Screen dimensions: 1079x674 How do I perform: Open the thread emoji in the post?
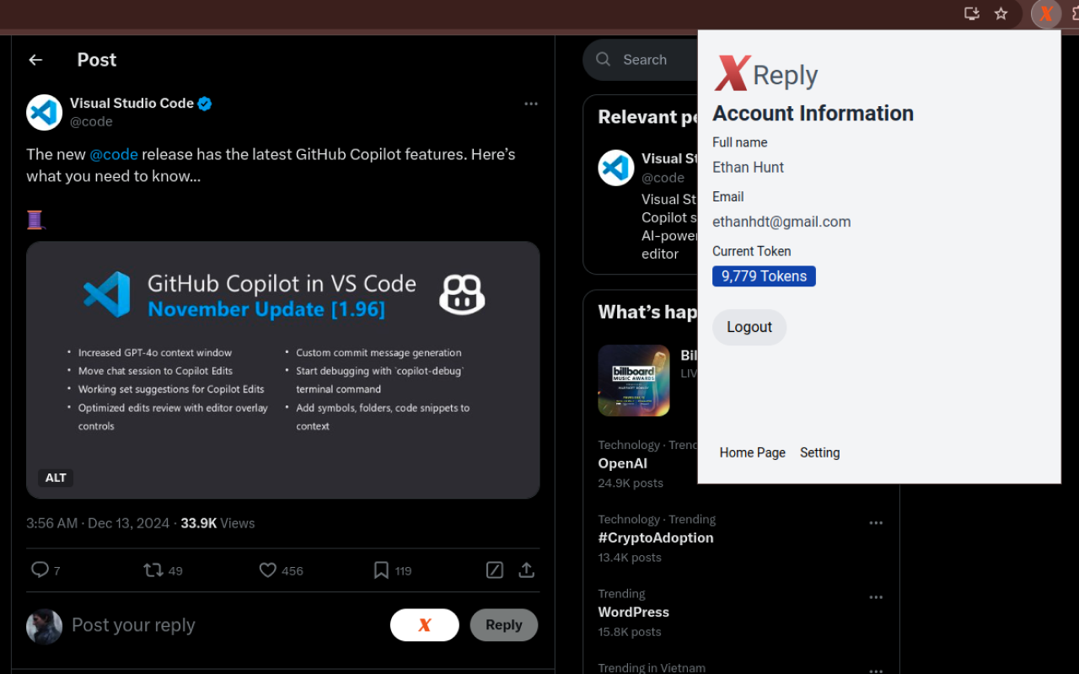pos(35,220)
